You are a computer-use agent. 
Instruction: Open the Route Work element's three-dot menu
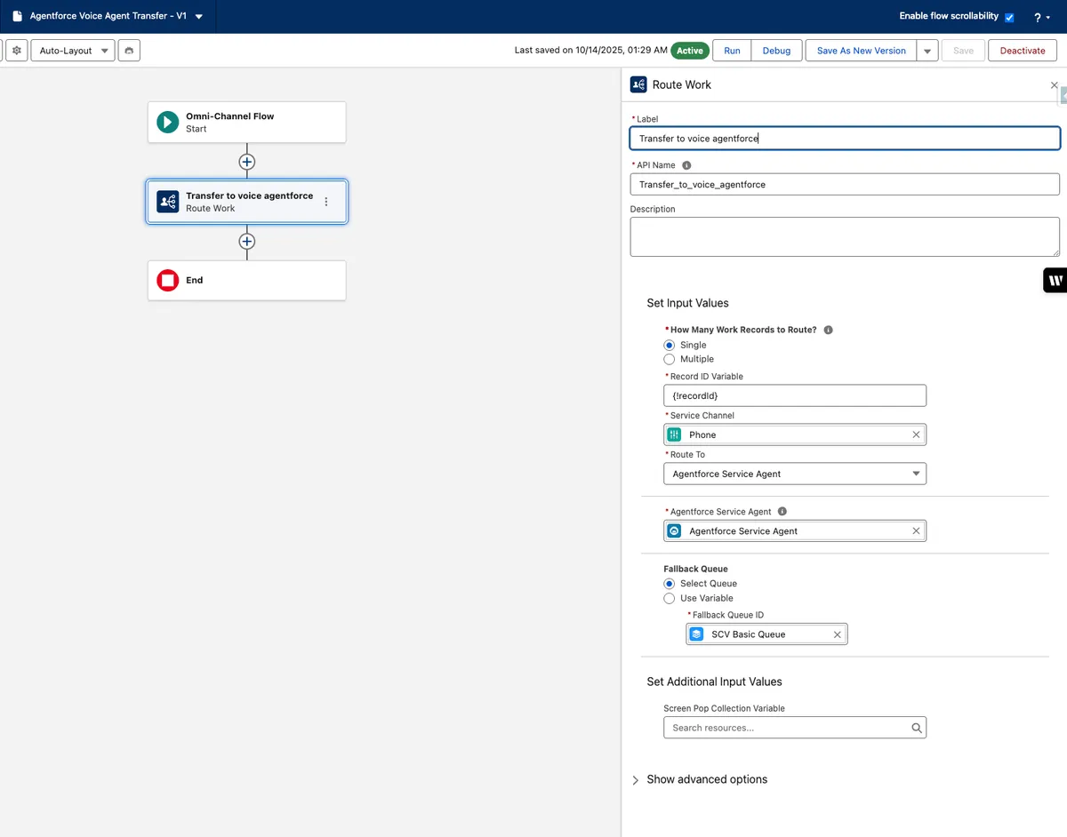point(326,202)
